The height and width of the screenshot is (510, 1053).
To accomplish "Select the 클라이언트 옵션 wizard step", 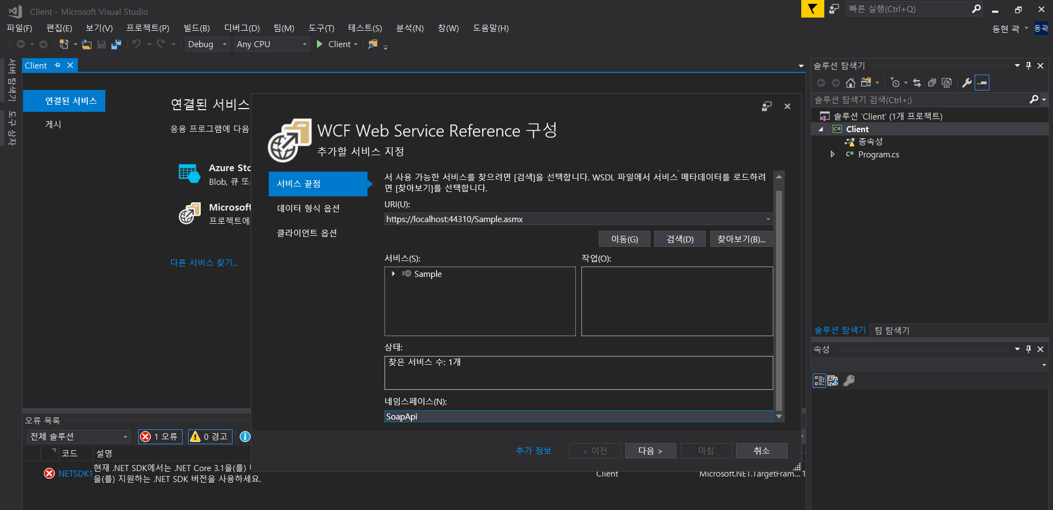I will 307,233.
